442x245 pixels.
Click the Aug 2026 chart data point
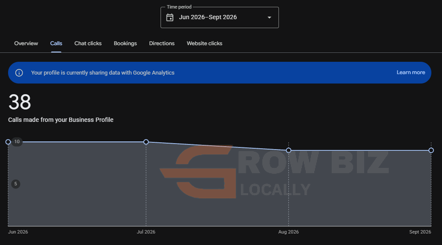coord(288,150)
